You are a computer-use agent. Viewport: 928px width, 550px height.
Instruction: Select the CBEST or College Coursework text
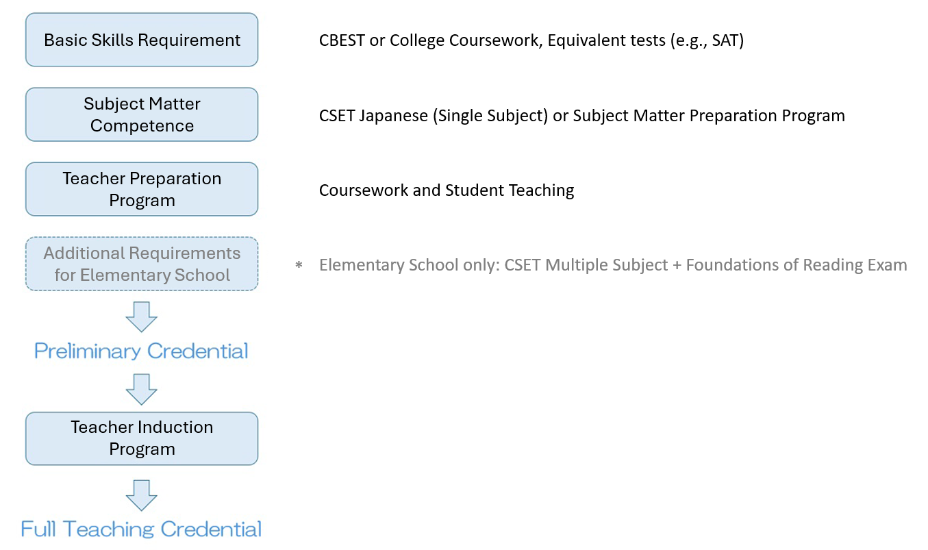[x=431, y=40]
